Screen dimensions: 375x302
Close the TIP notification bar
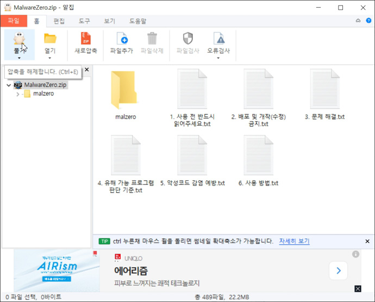(x=367, y=241)
